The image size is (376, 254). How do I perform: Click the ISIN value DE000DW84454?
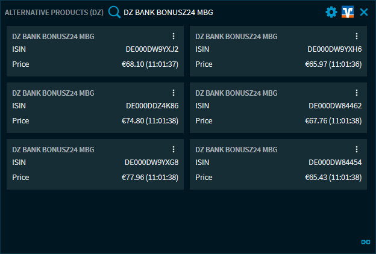334,163
